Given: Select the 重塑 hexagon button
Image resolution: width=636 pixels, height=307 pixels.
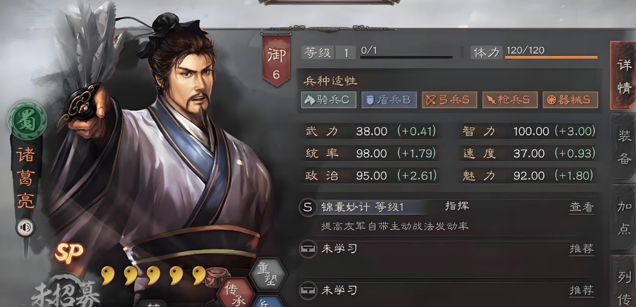Looking at the screenshot, I should (x=267, y=275).
